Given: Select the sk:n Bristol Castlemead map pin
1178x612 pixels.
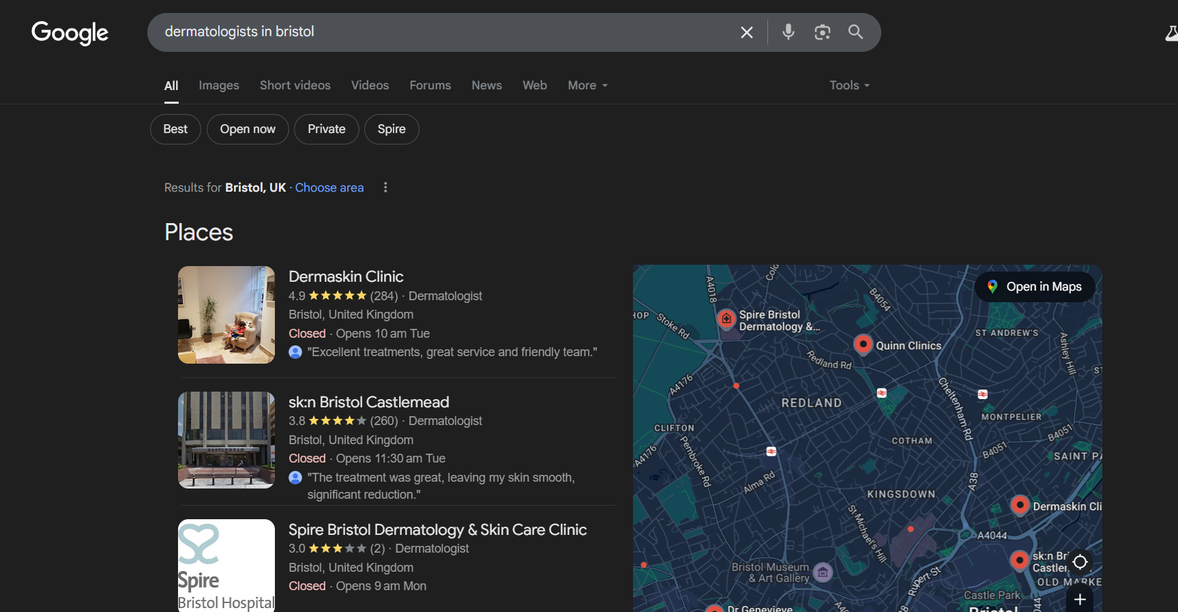Looking at the screenshot, I should 1020,561.
